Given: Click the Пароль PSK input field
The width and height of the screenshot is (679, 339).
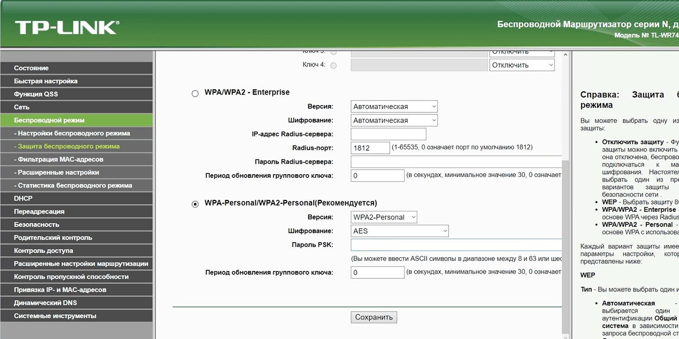Looking at the screenshot, I should [456, 245].
